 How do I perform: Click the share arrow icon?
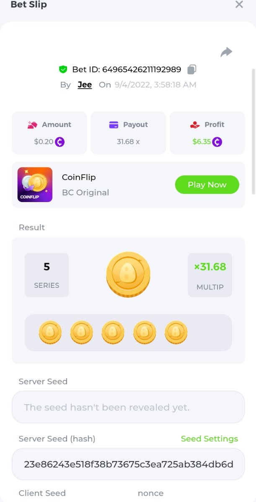pyautogui.click(x=226, y=52)
